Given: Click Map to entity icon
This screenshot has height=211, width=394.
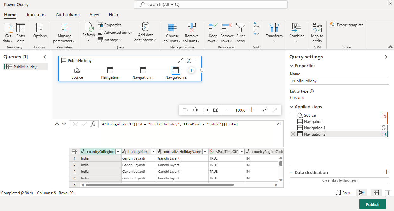Looking at the screenshot, I should tap(317, 28).
